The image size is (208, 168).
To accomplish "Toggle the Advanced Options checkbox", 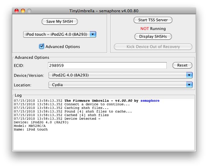I will 42,46.
